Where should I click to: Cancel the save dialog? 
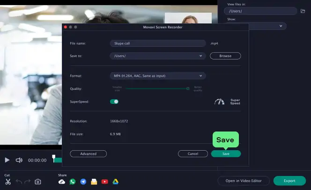[x=193, y=154]
